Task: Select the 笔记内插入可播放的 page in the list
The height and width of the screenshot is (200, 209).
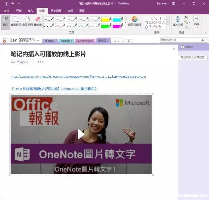Action: (193, 57)
